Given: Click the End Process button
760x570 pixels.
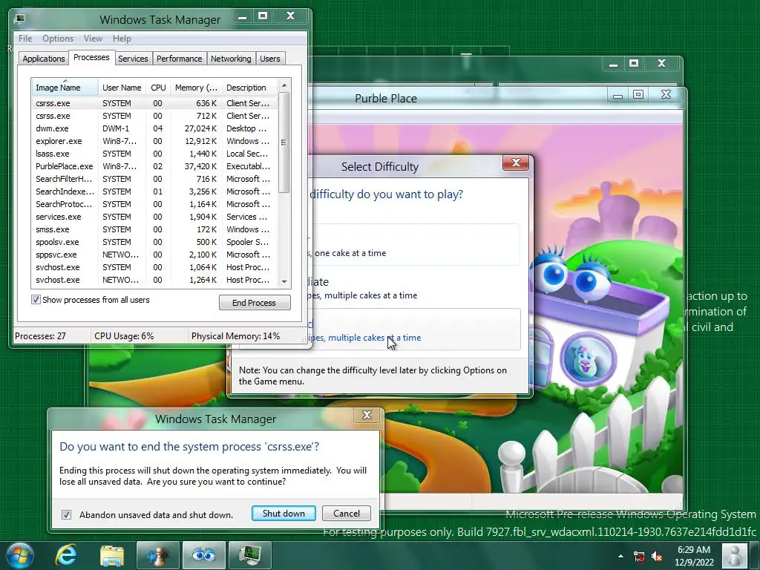Looking at the screenshot, I should pyautogui.click(x=255, y=303).
